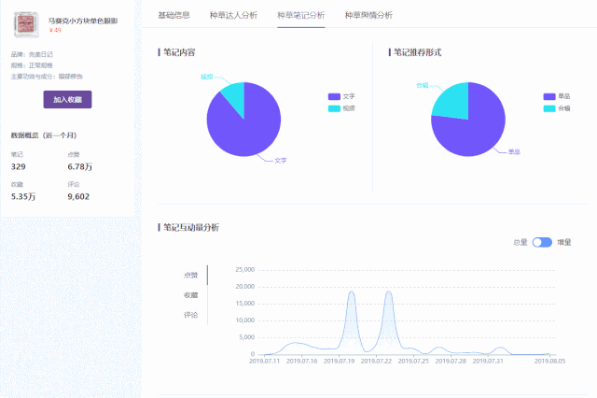Click the 笔记内容 section heading
Screen dimensions: 597x398
click(x=179, y=52)
